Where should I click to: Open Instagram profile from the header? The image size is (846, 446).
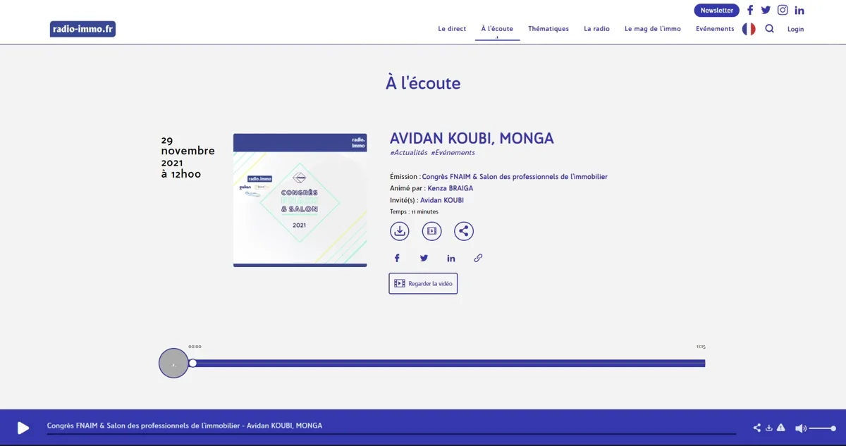click(783, 10)
